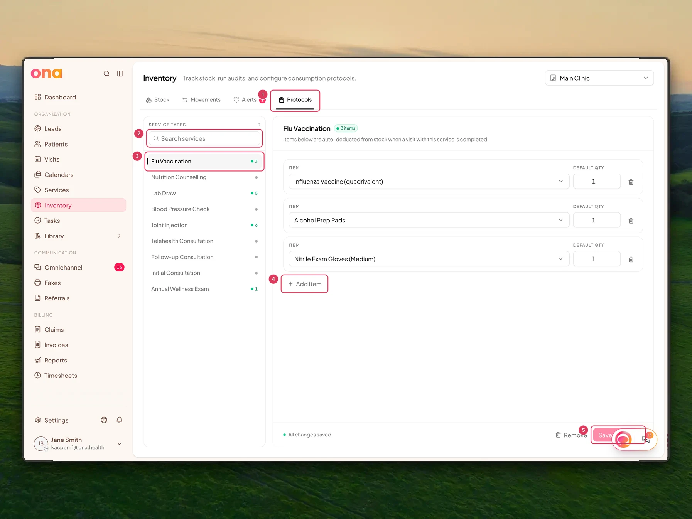
Task: Click the ona logo
Action: pos(46,74)
